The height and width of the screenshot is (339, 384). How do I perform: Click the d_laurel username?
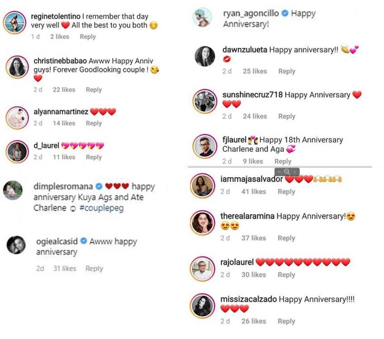pos(46,145)
